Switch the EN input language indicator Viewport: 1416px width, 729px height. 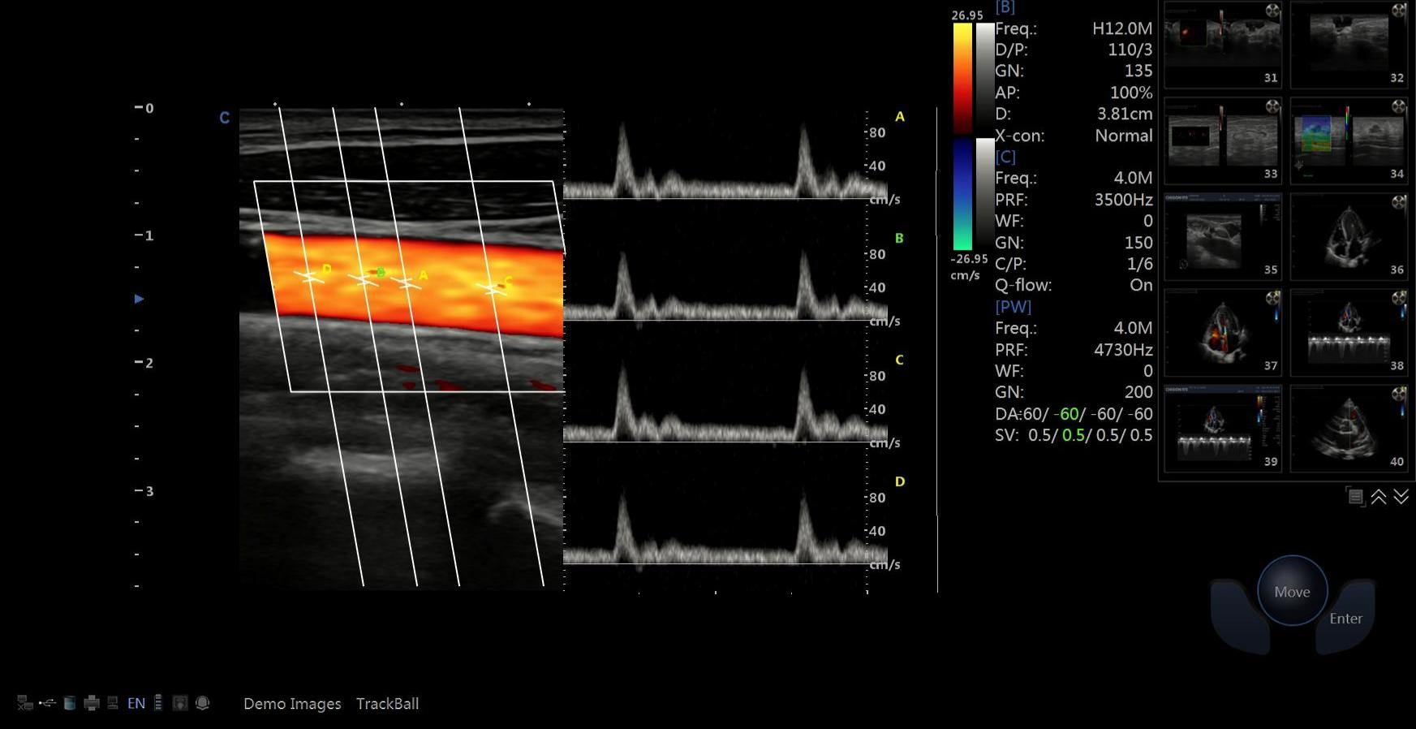click(136, 703)
